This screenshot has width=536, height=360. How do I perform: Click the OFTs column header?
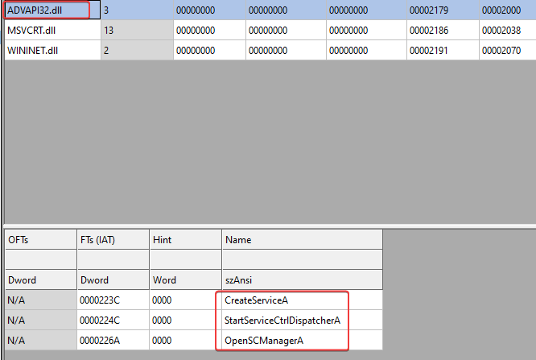coord(41,239)
